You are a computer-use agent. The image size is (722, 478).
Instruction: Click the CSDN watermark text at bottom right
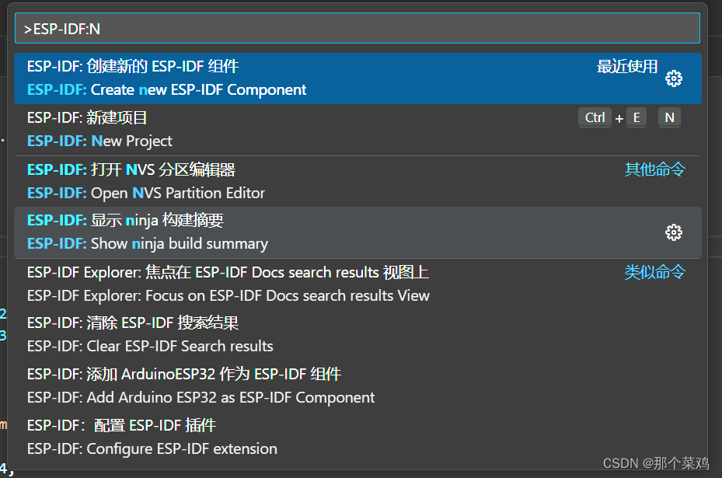pos(654,463)
